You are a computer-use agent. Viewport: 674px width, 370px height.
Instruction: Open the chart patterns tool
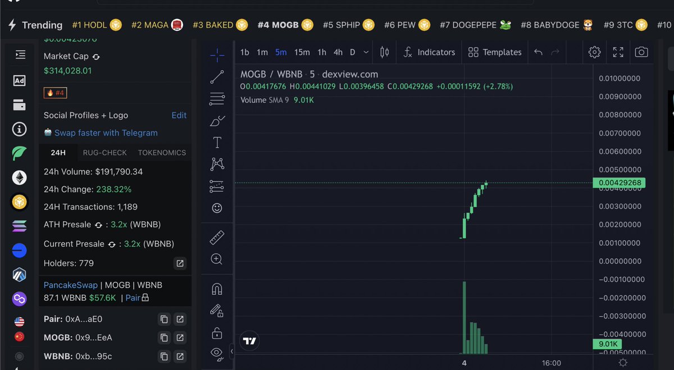(x=217, y=164)
